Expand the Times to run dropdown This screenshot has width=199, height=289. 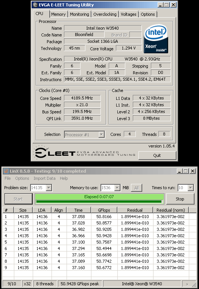(191, 188)
